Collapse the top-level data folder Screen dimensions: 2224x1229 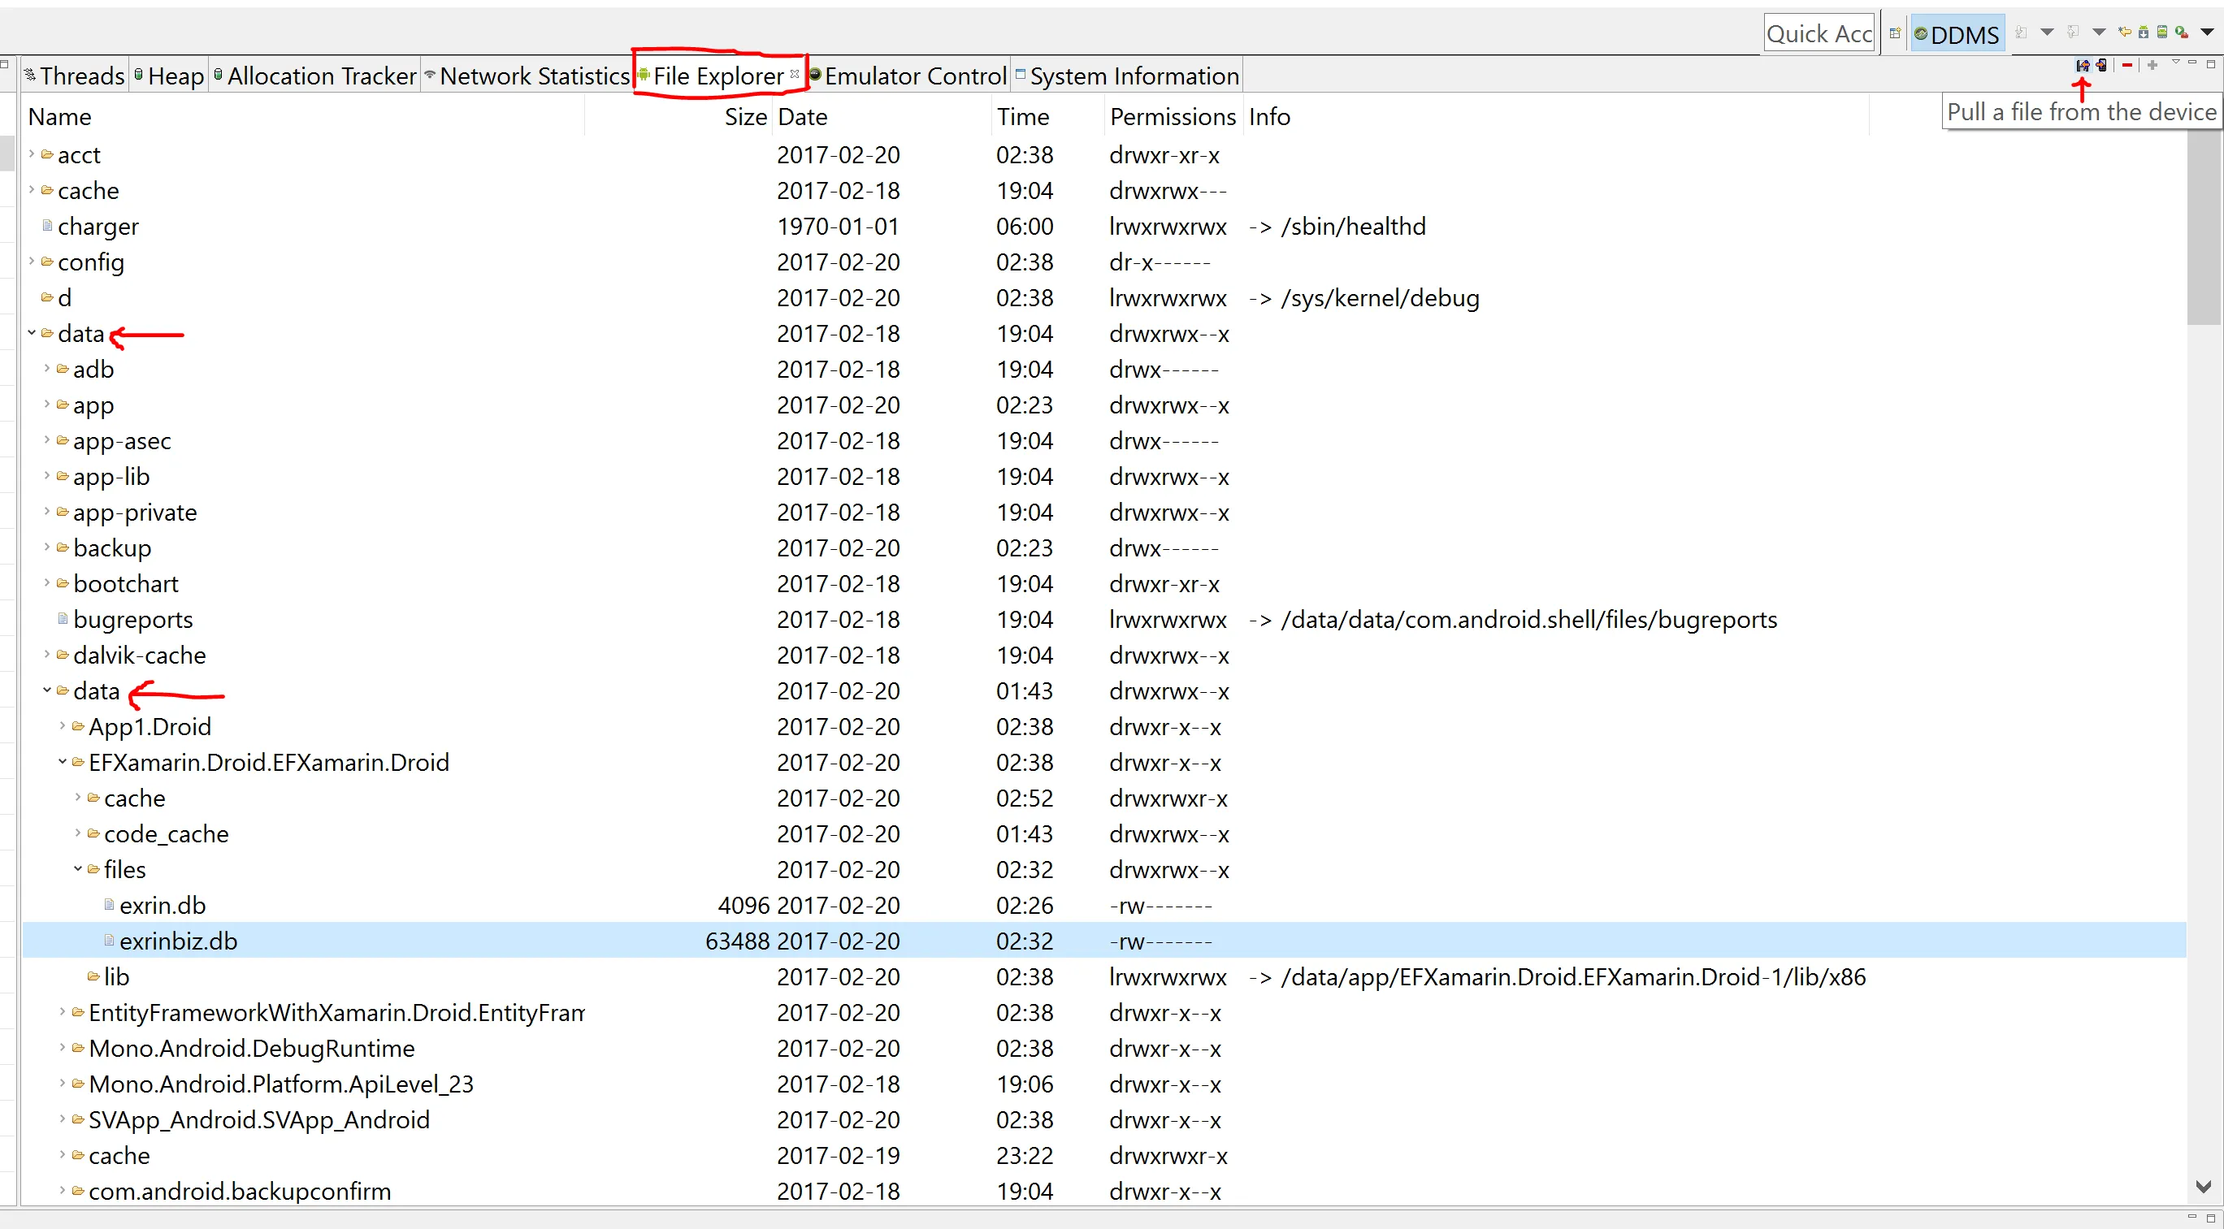point(32,333)
